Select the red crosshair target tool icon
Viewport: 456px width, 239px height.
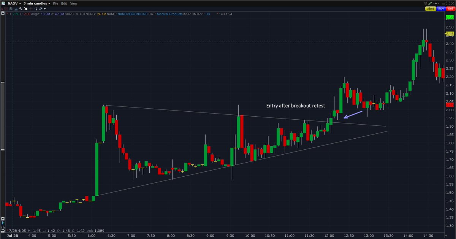(x=6, y=9)
